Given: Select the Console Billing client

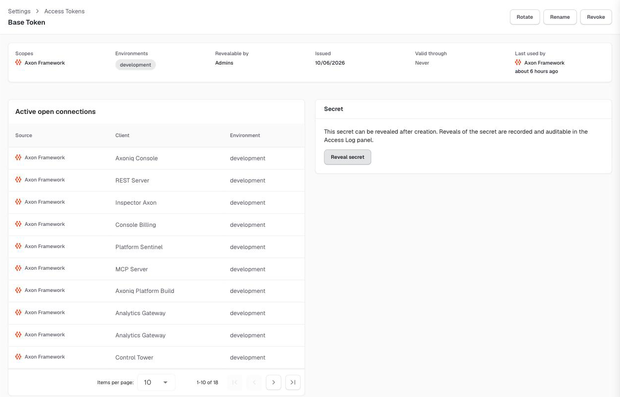Looking at the screenshot, I should pos(136,225).
